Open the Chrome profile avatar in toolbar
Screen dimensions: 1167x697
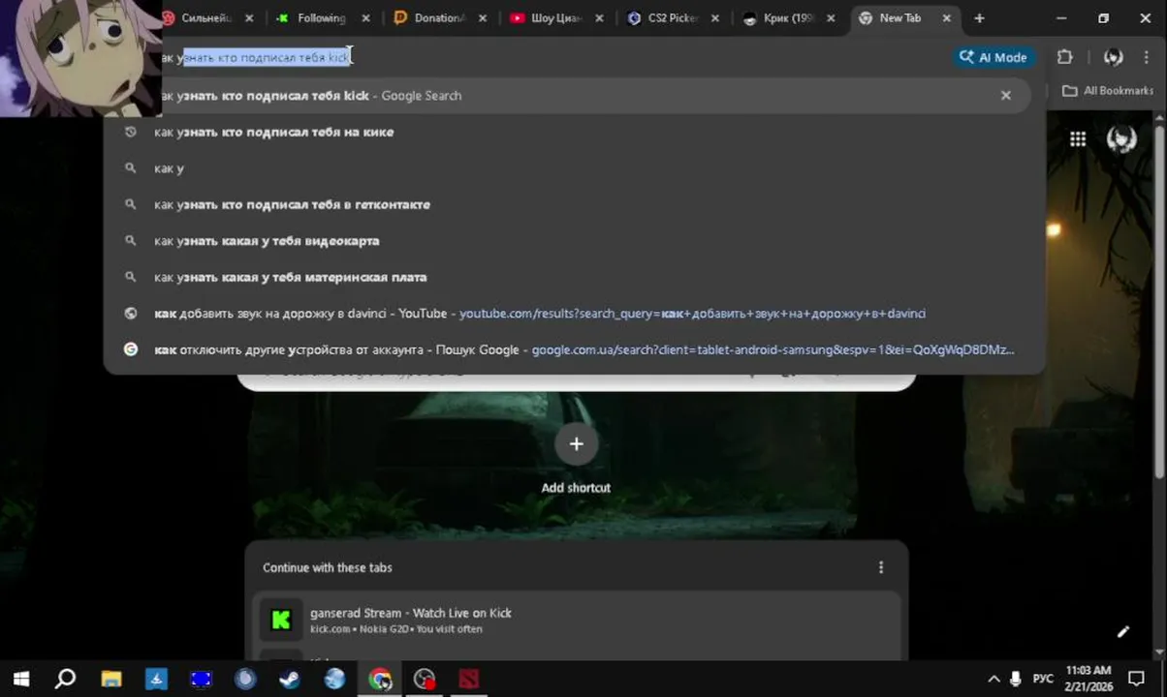1114,57
